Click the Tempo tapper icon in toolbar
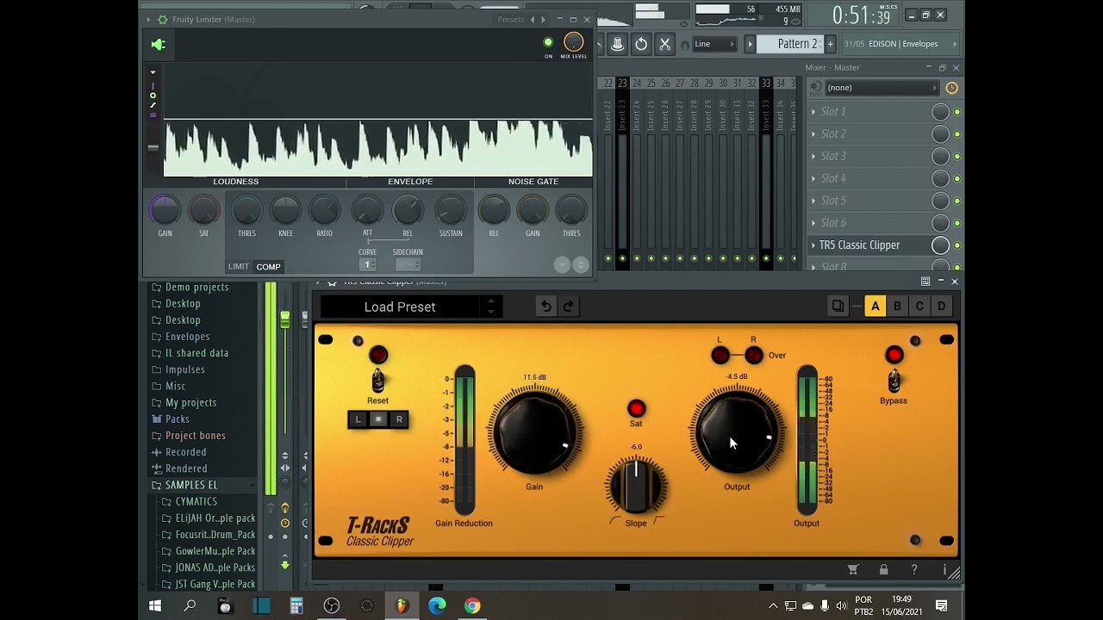This screenshot has height=620, width=1103. point(618,44)
